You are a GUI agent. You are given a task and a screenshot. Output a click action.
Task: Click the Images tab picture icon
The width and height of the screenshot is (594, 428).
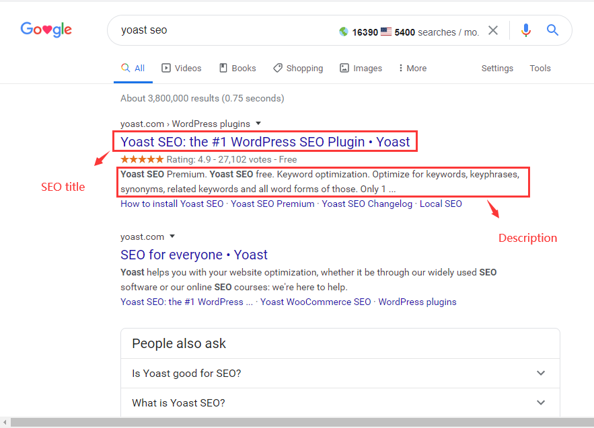(x=344, y=68)
